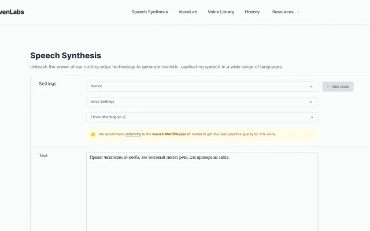Click the Text section label
This screenshot has width=370, height=231.
[43, 155]
